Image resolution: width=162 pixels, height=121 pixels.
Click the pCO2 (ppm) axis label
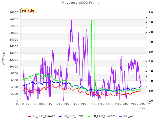4,57
